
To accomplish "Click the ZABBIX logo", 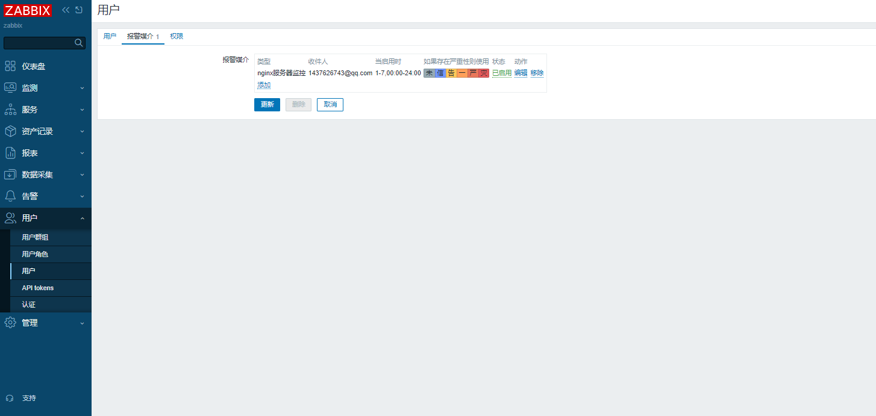I will click(28, 10).
